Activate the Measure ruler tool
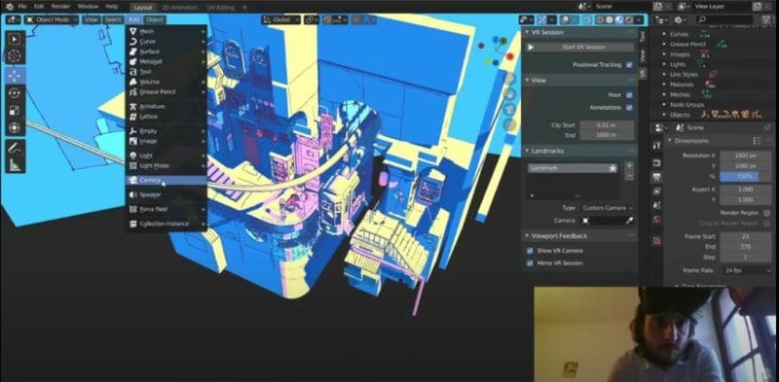 15,164
